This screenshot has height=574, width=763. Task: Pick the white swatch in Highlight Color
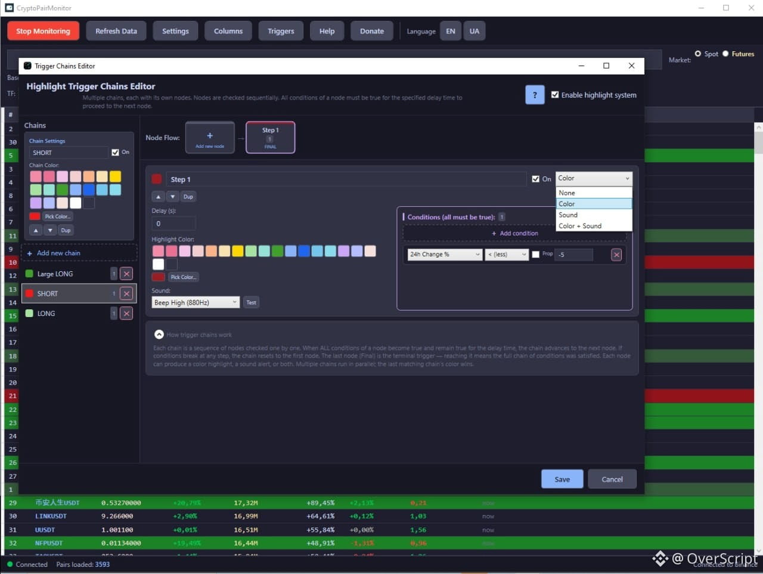click(x=158, y=264)
